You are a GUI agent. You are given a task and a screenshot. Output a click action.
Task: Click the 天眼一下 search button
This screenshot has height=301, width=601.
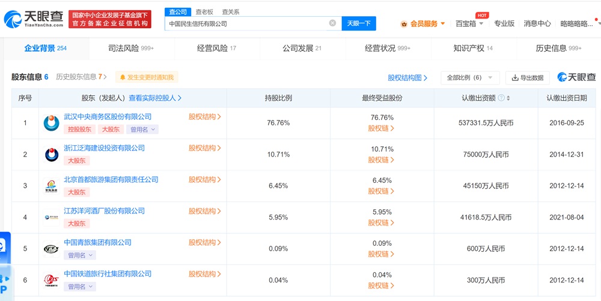click(359, 23)
